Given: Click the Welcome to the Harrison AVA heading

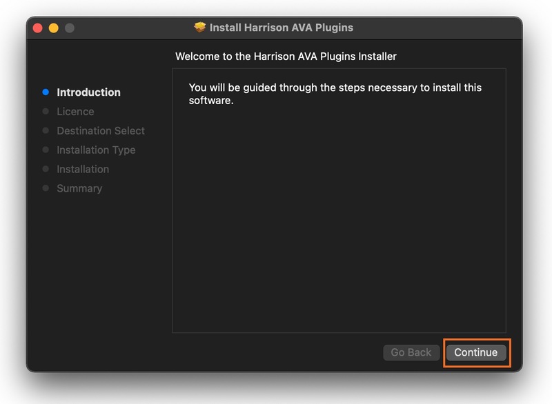Looking at the screenshot, I should click(x=286, y=57).
